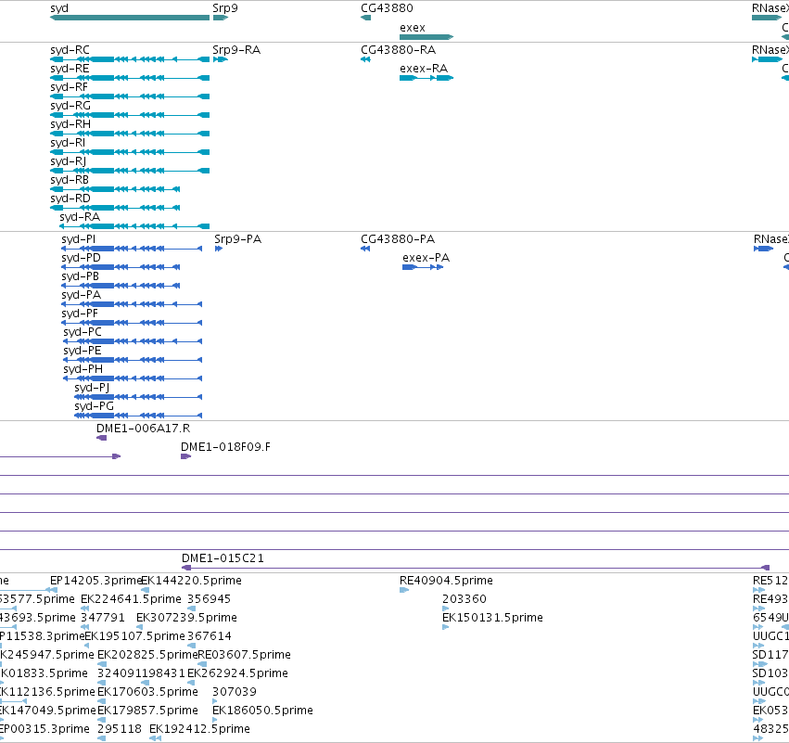The height and width of the screenshot is (743, 789).
Task: Select RE40904.5prime EST label
Action: point(446,581)
